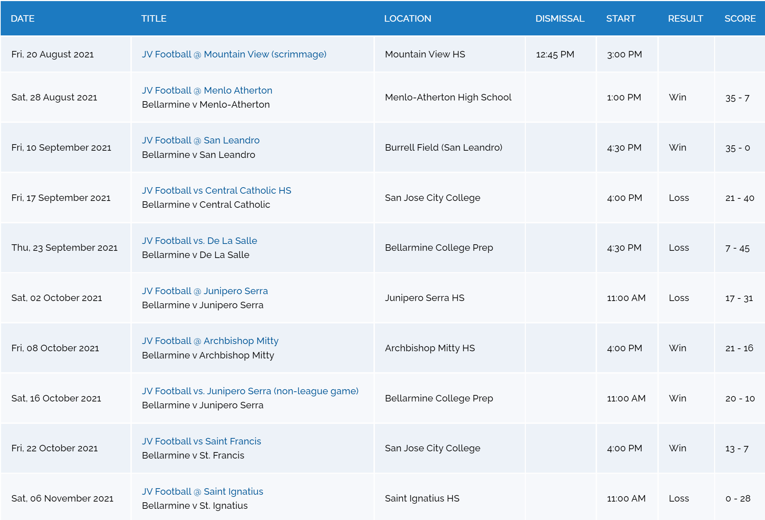Open JV Football @ Junipero Serra link

click(205, 291)
